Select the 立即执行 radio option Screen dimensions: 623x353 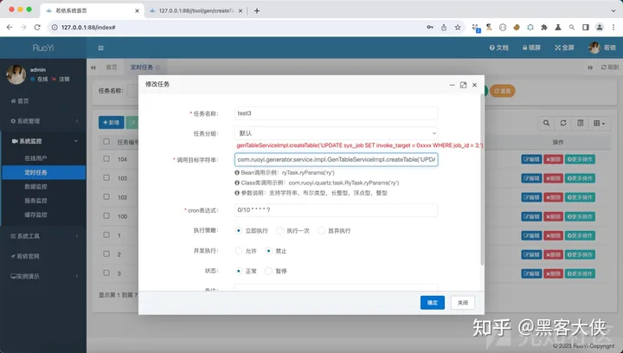tap(239, 230)
